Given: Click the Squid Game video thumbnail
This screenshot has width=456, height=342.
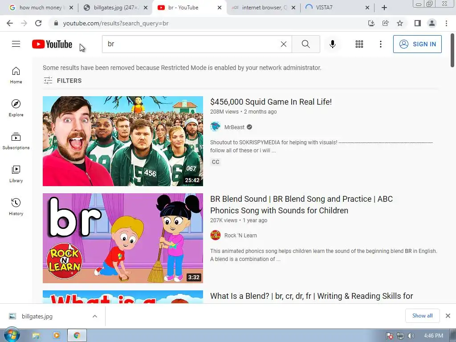Looking at the screenshot, I should (123, 141).
